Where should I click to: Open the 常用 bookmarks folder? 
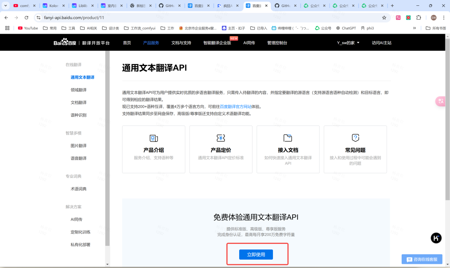click(x=50, y=28)
